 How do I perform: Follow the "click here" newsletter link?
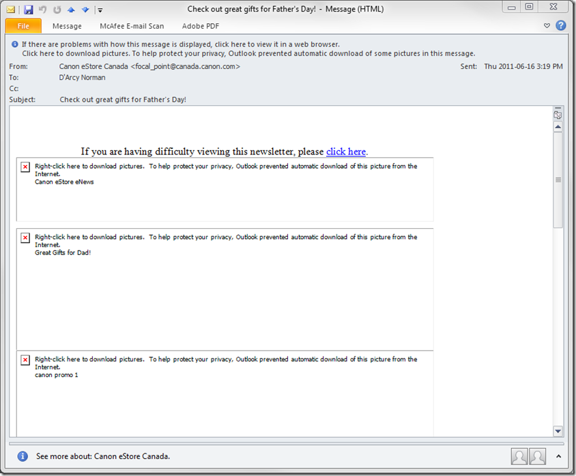pyautogui.click(x=346, y=152)
